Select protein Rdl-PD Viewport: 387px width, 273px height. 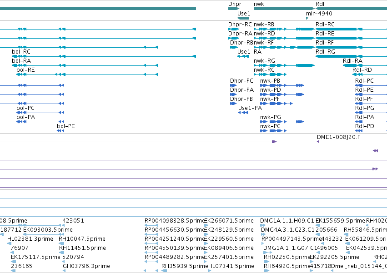pos(365,126)
